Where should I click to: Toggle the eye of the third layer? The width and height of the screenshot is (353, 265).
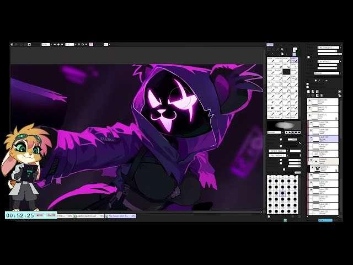[x=309, y=115]
